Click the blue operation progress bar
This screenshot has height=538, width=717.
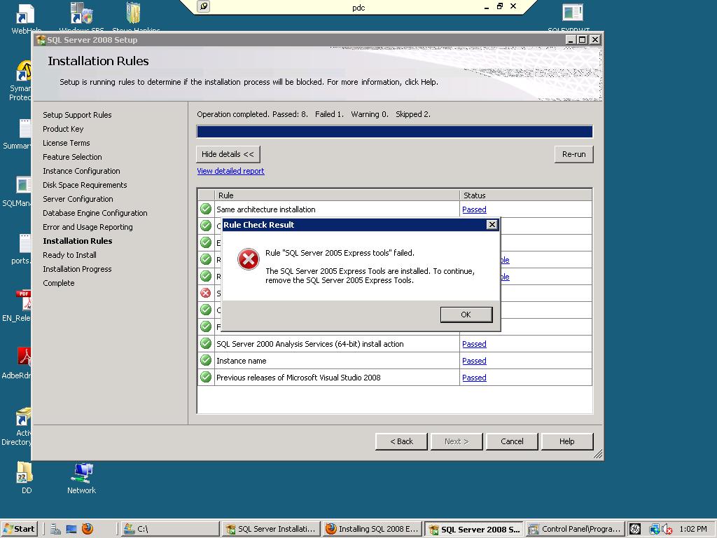pos(394,131)
